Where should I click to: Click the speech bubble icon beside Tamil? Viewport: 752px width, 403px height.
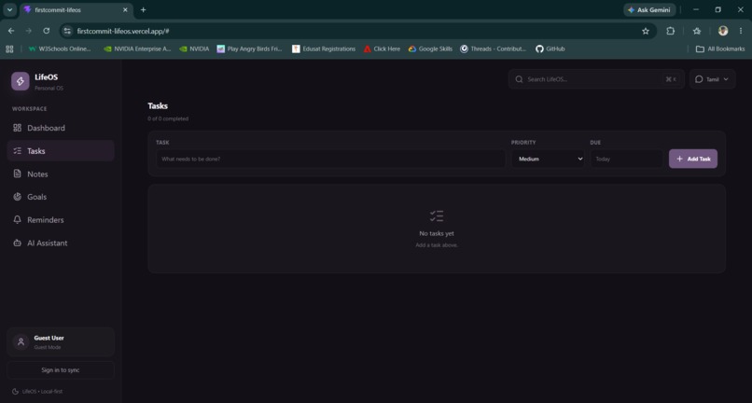(x=699, y=79)
